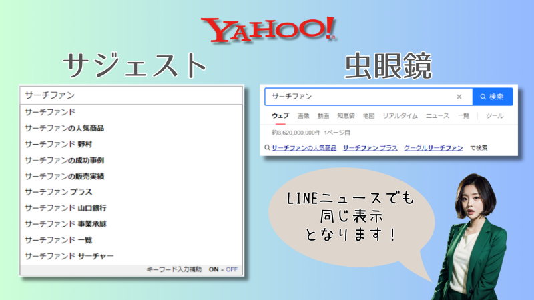This screenshot has height=300, width=534.
Task: Select the ウェブ tab
Action: pyautogui.click(x=280, y=116)
